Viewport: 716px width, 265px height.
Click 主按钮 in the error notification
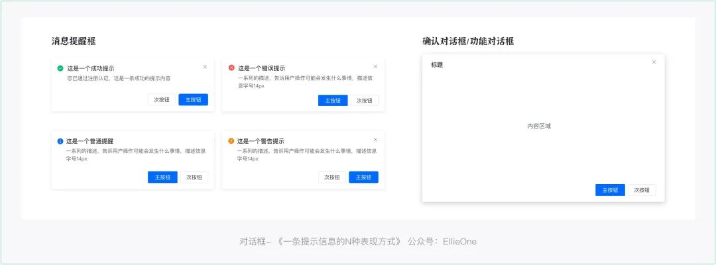pyautogui.click(x=333, y=101)
